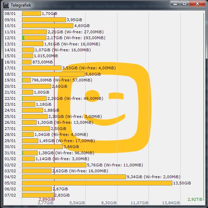Click the Telegrafiek chart icon in title bar
208x208 pixels.
6,5
